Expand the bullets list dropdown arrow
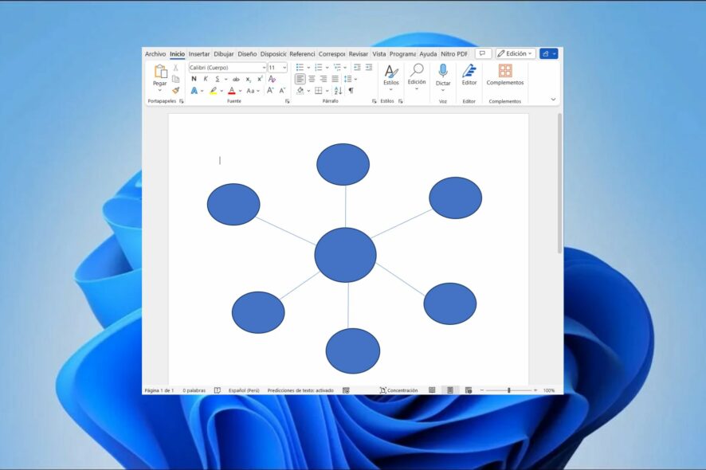This screenshot has height=470, width=706. (308, 68)
